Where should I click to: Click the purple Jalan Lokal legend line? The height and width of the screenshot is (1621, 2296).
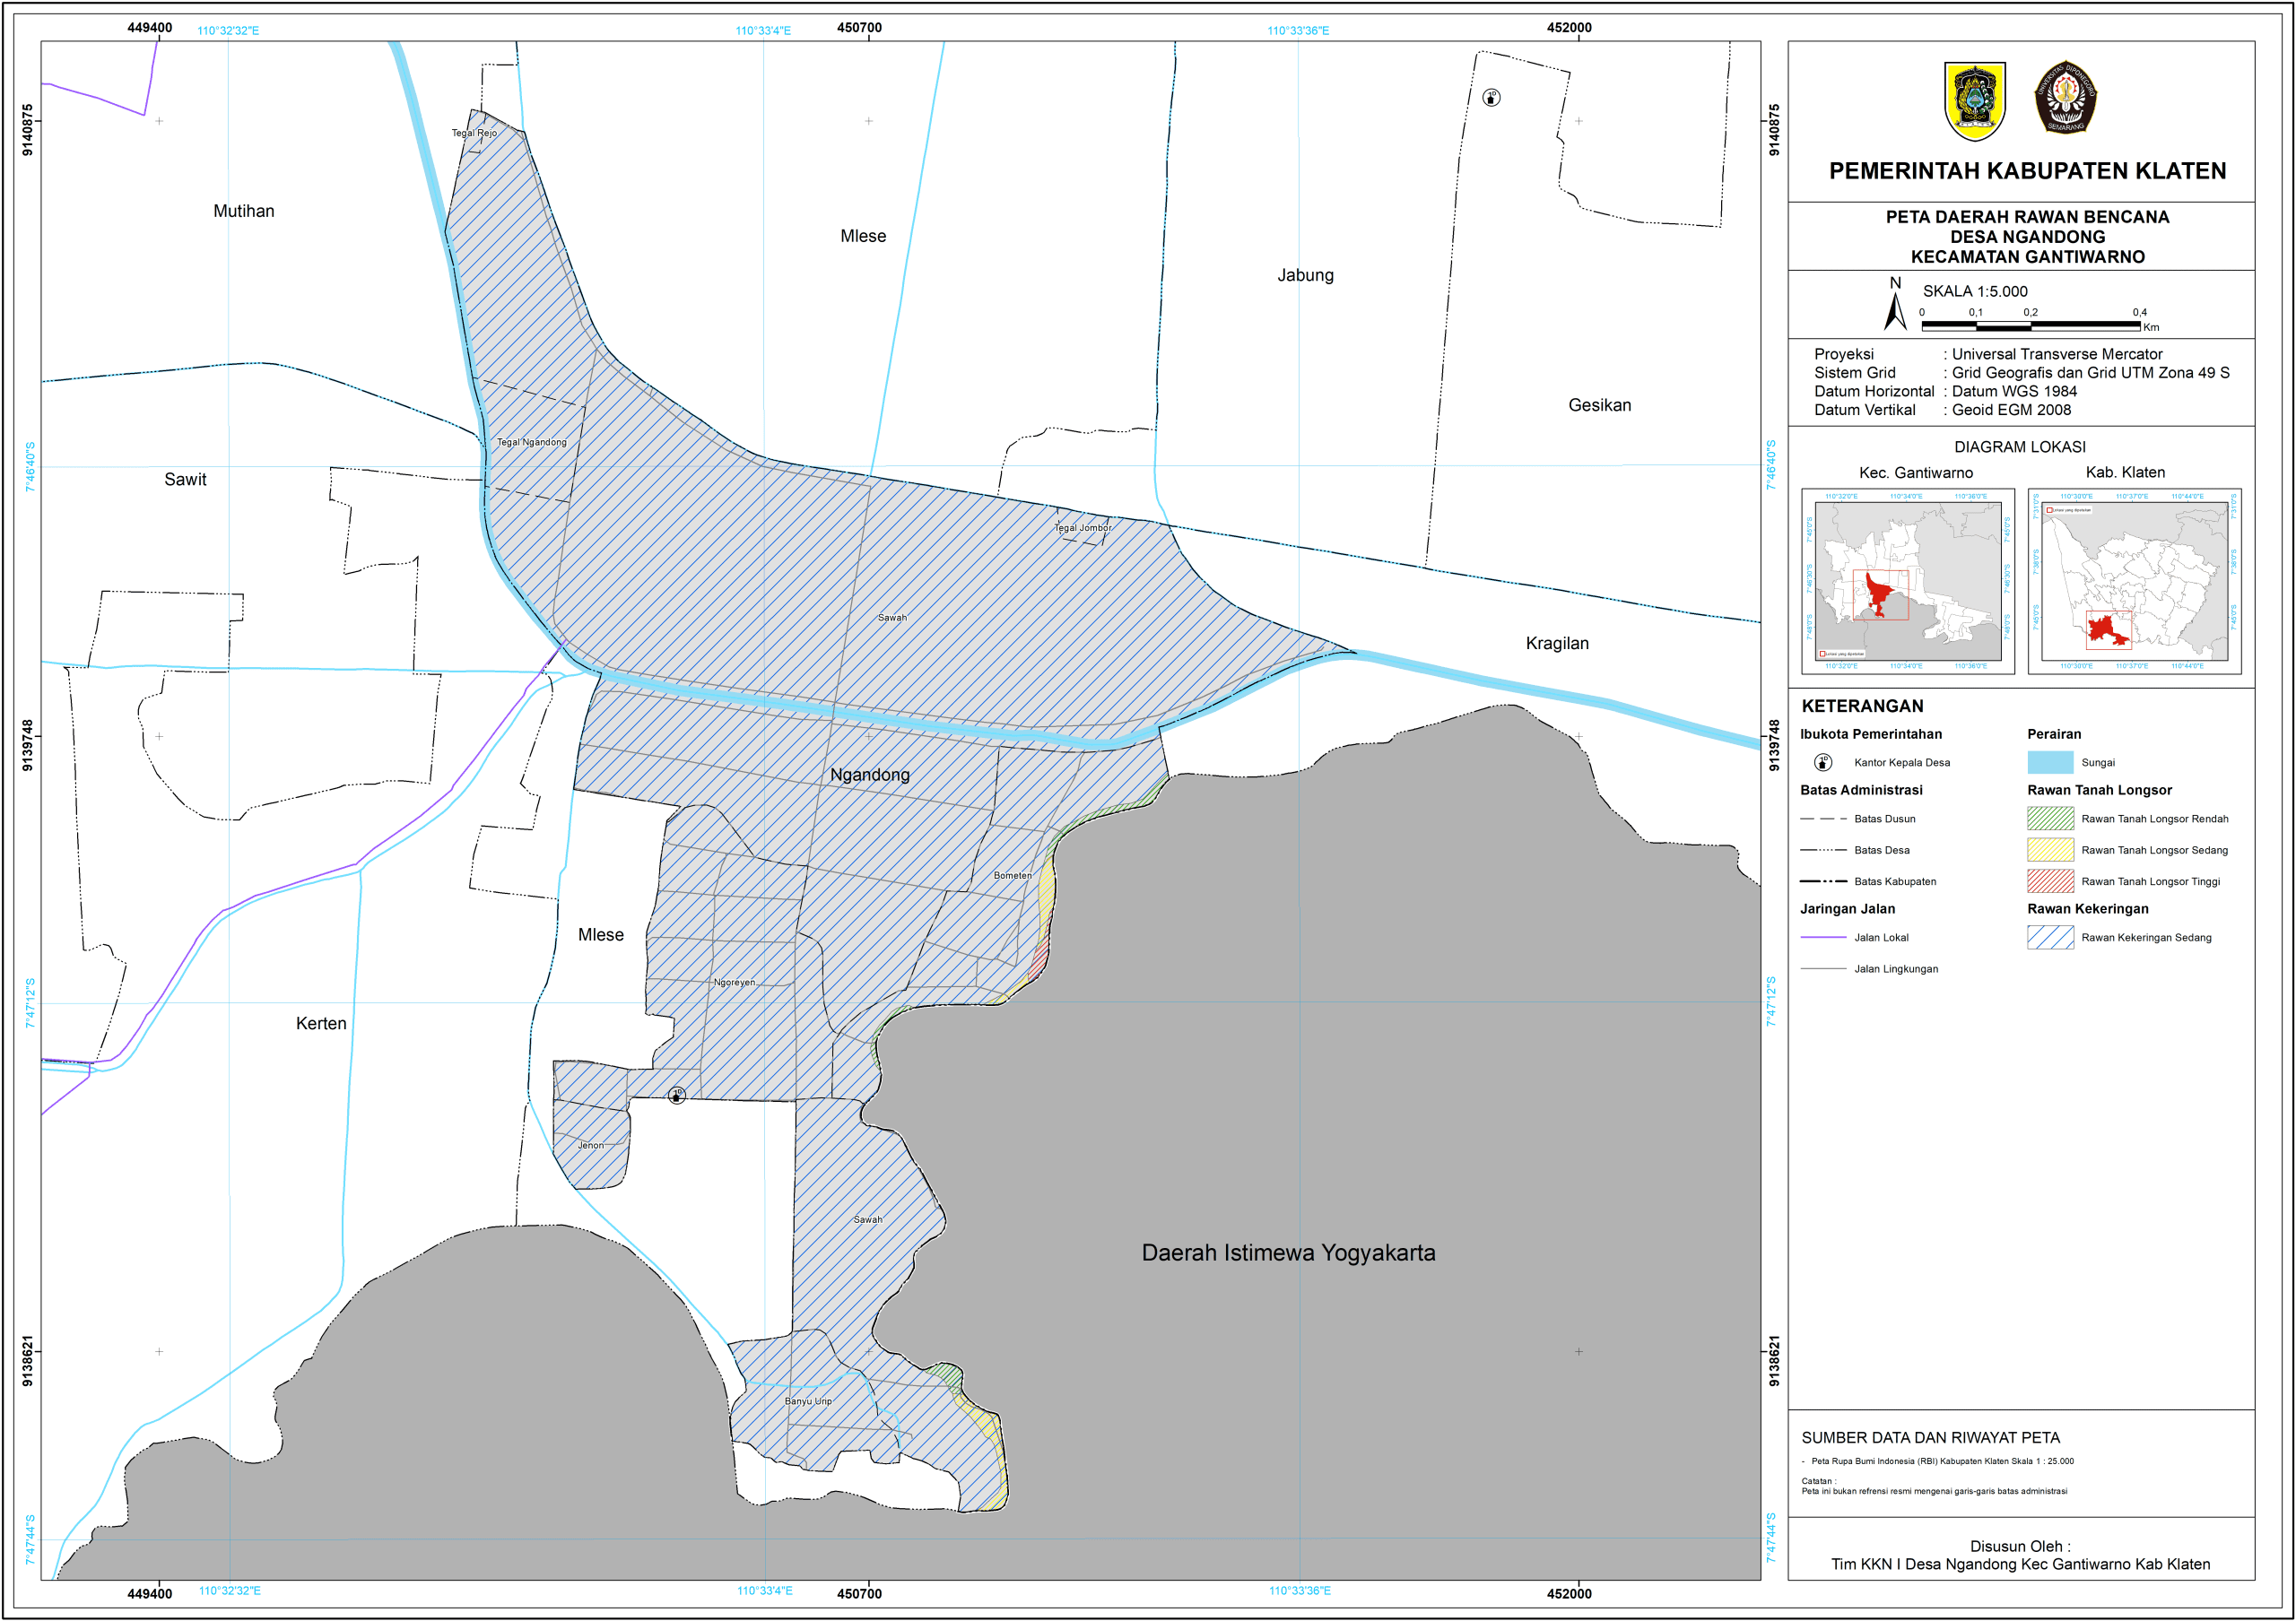click(x=1823, y=938)
